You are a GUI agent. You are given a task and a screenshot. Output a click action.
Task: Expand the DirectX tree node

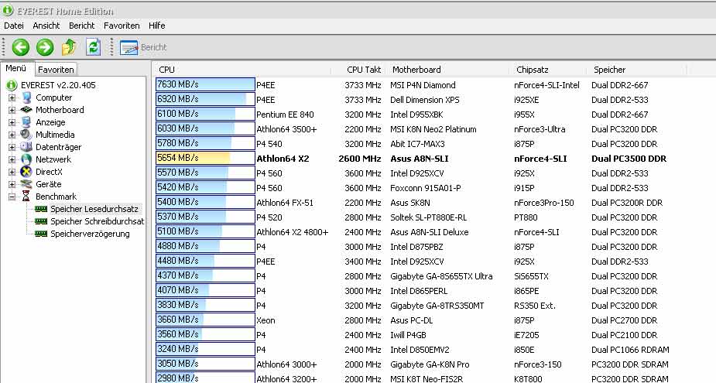coord(12,172)
